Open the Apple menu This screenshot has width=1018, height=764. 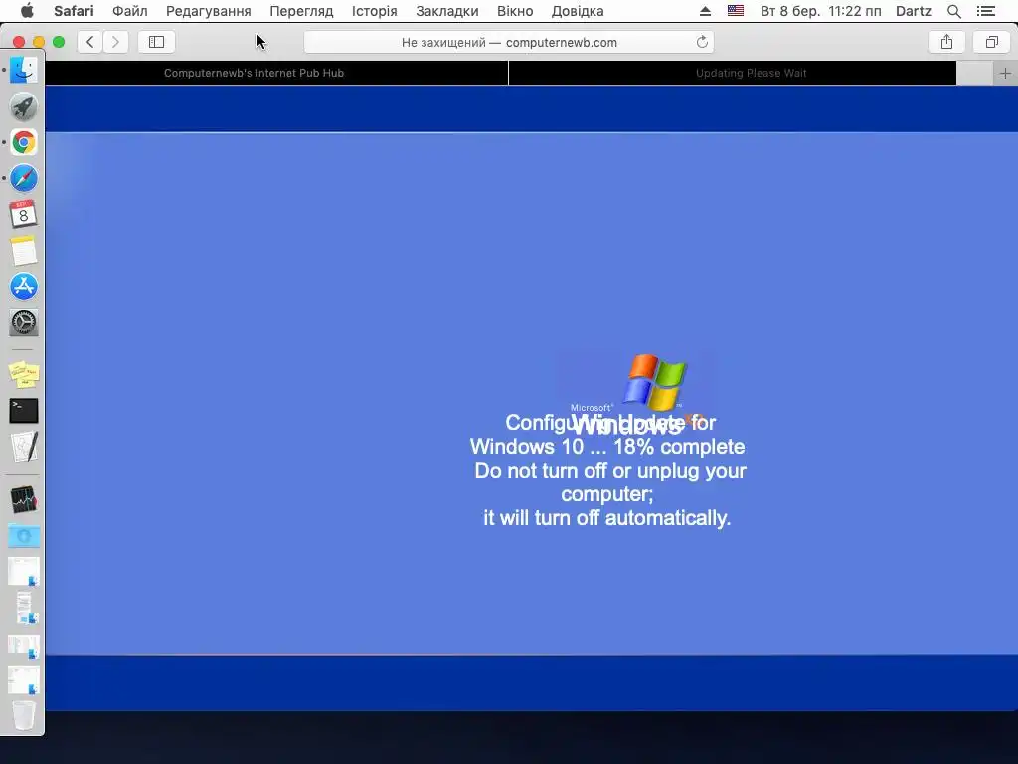[27, 11]
